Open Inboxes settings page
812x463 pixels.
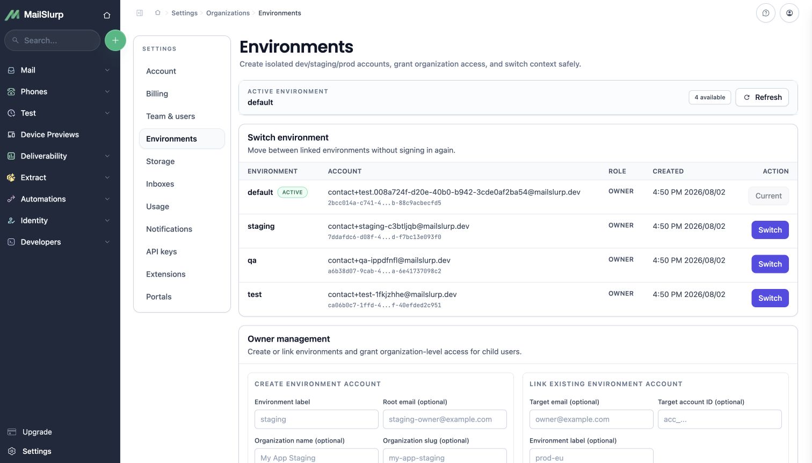click(182, 184)
